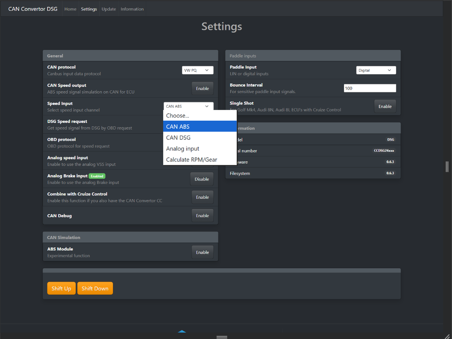Select the Analog input option

coord(200,149)
